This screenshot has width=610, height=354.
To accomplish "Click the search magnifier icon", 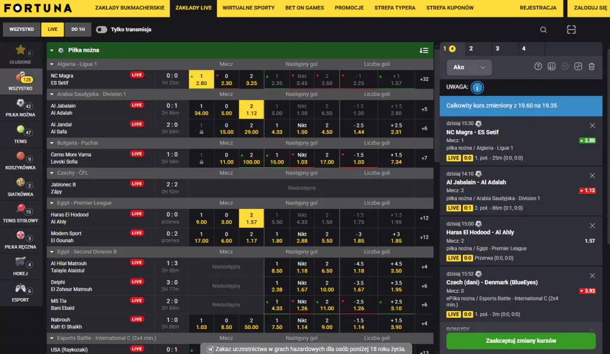I will (x=543, y=30).
